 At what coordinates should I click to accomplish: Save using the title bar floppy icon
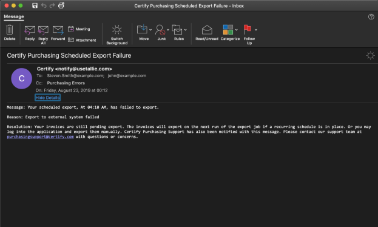(35, 5)
